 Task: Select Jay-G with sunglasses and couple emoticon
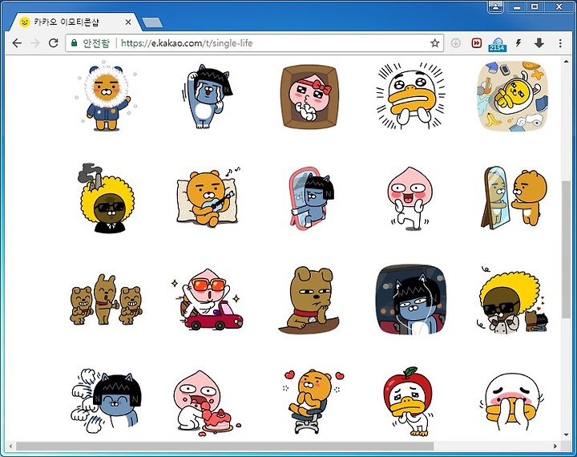tap(514, 301)
